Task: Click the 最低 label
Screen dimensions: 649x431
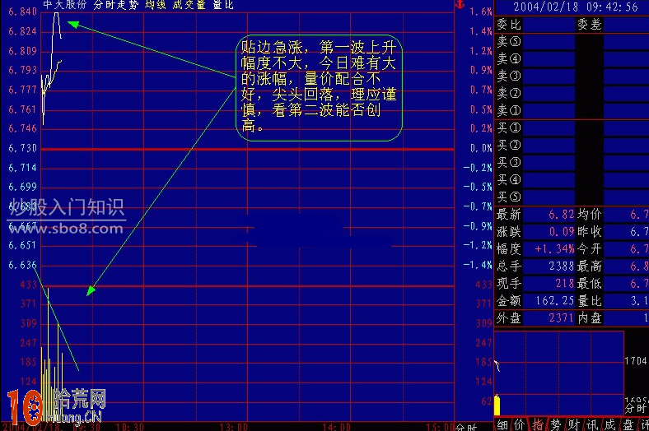Action: [590, 284]
